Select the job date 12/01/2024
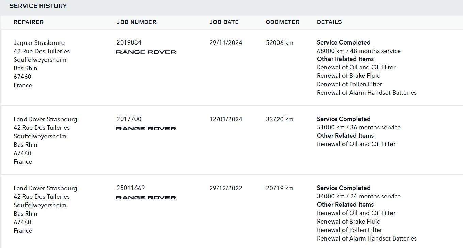The height and width of the screenshot is (248, 463). [x=226, y=119]
